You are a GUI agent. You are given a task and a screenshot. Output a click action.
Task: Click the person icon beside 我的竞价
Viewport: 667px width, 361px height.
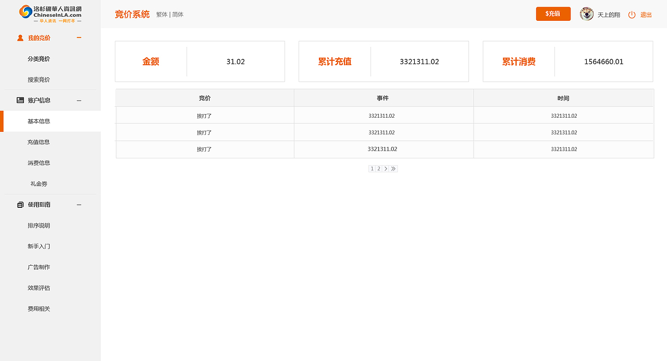click(x=20, y=38)
